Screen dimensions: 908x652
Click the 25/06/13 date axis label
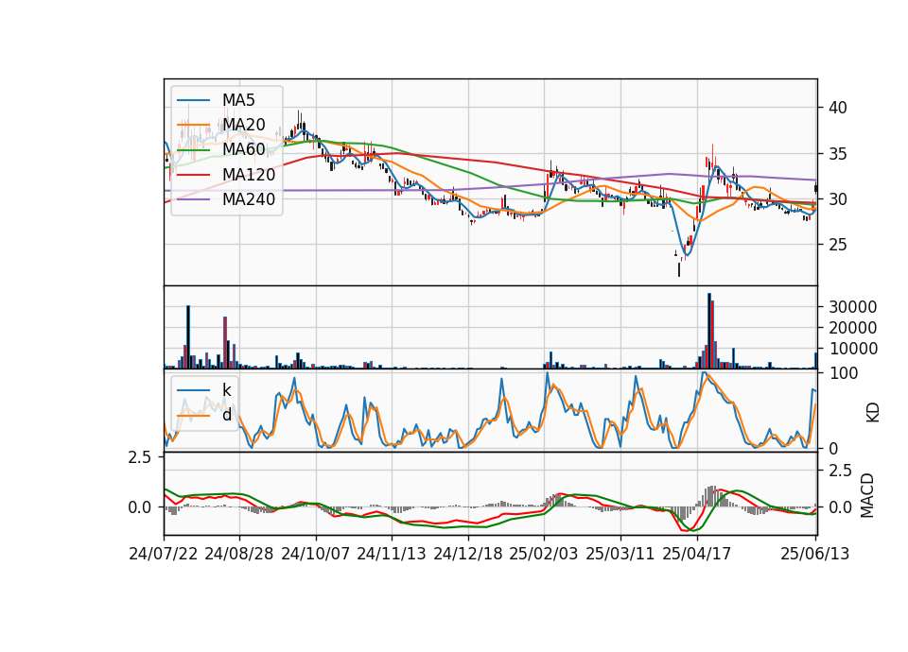point(814,554)
